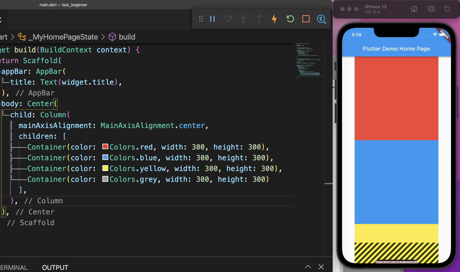This screenshot has width=460, height=272.
Task: Click the Column widget in code
Action: point(53,114)
